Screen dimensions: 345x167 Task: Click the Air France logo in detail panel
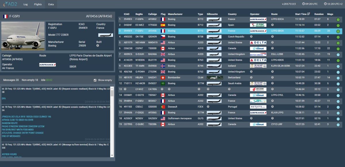pos(47,64)
